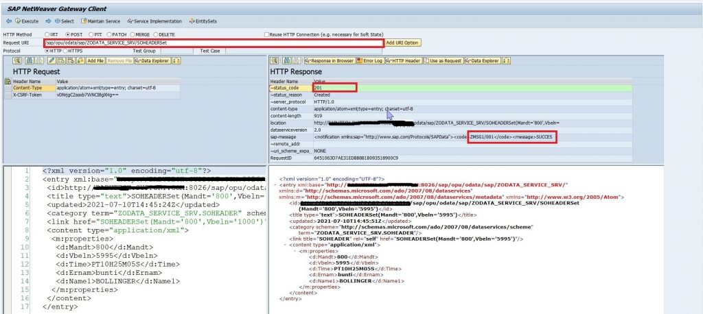Click the Add File button

(x=95, y=60)
